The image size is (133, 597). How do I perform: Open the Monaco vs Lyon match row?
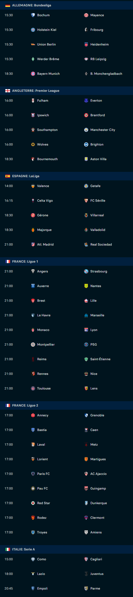click(x=66, y=330)
